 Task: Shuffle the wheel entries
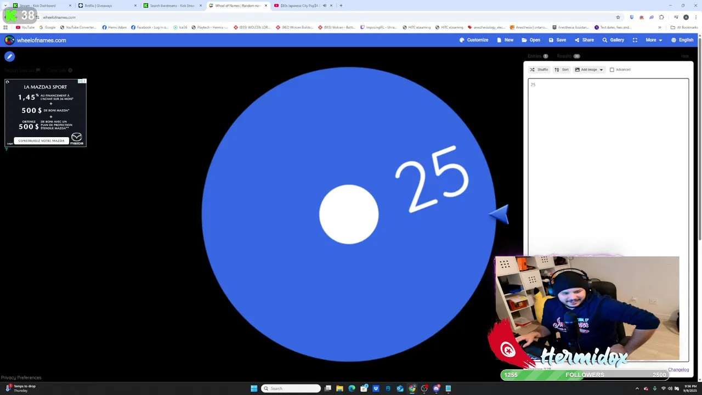539,70
